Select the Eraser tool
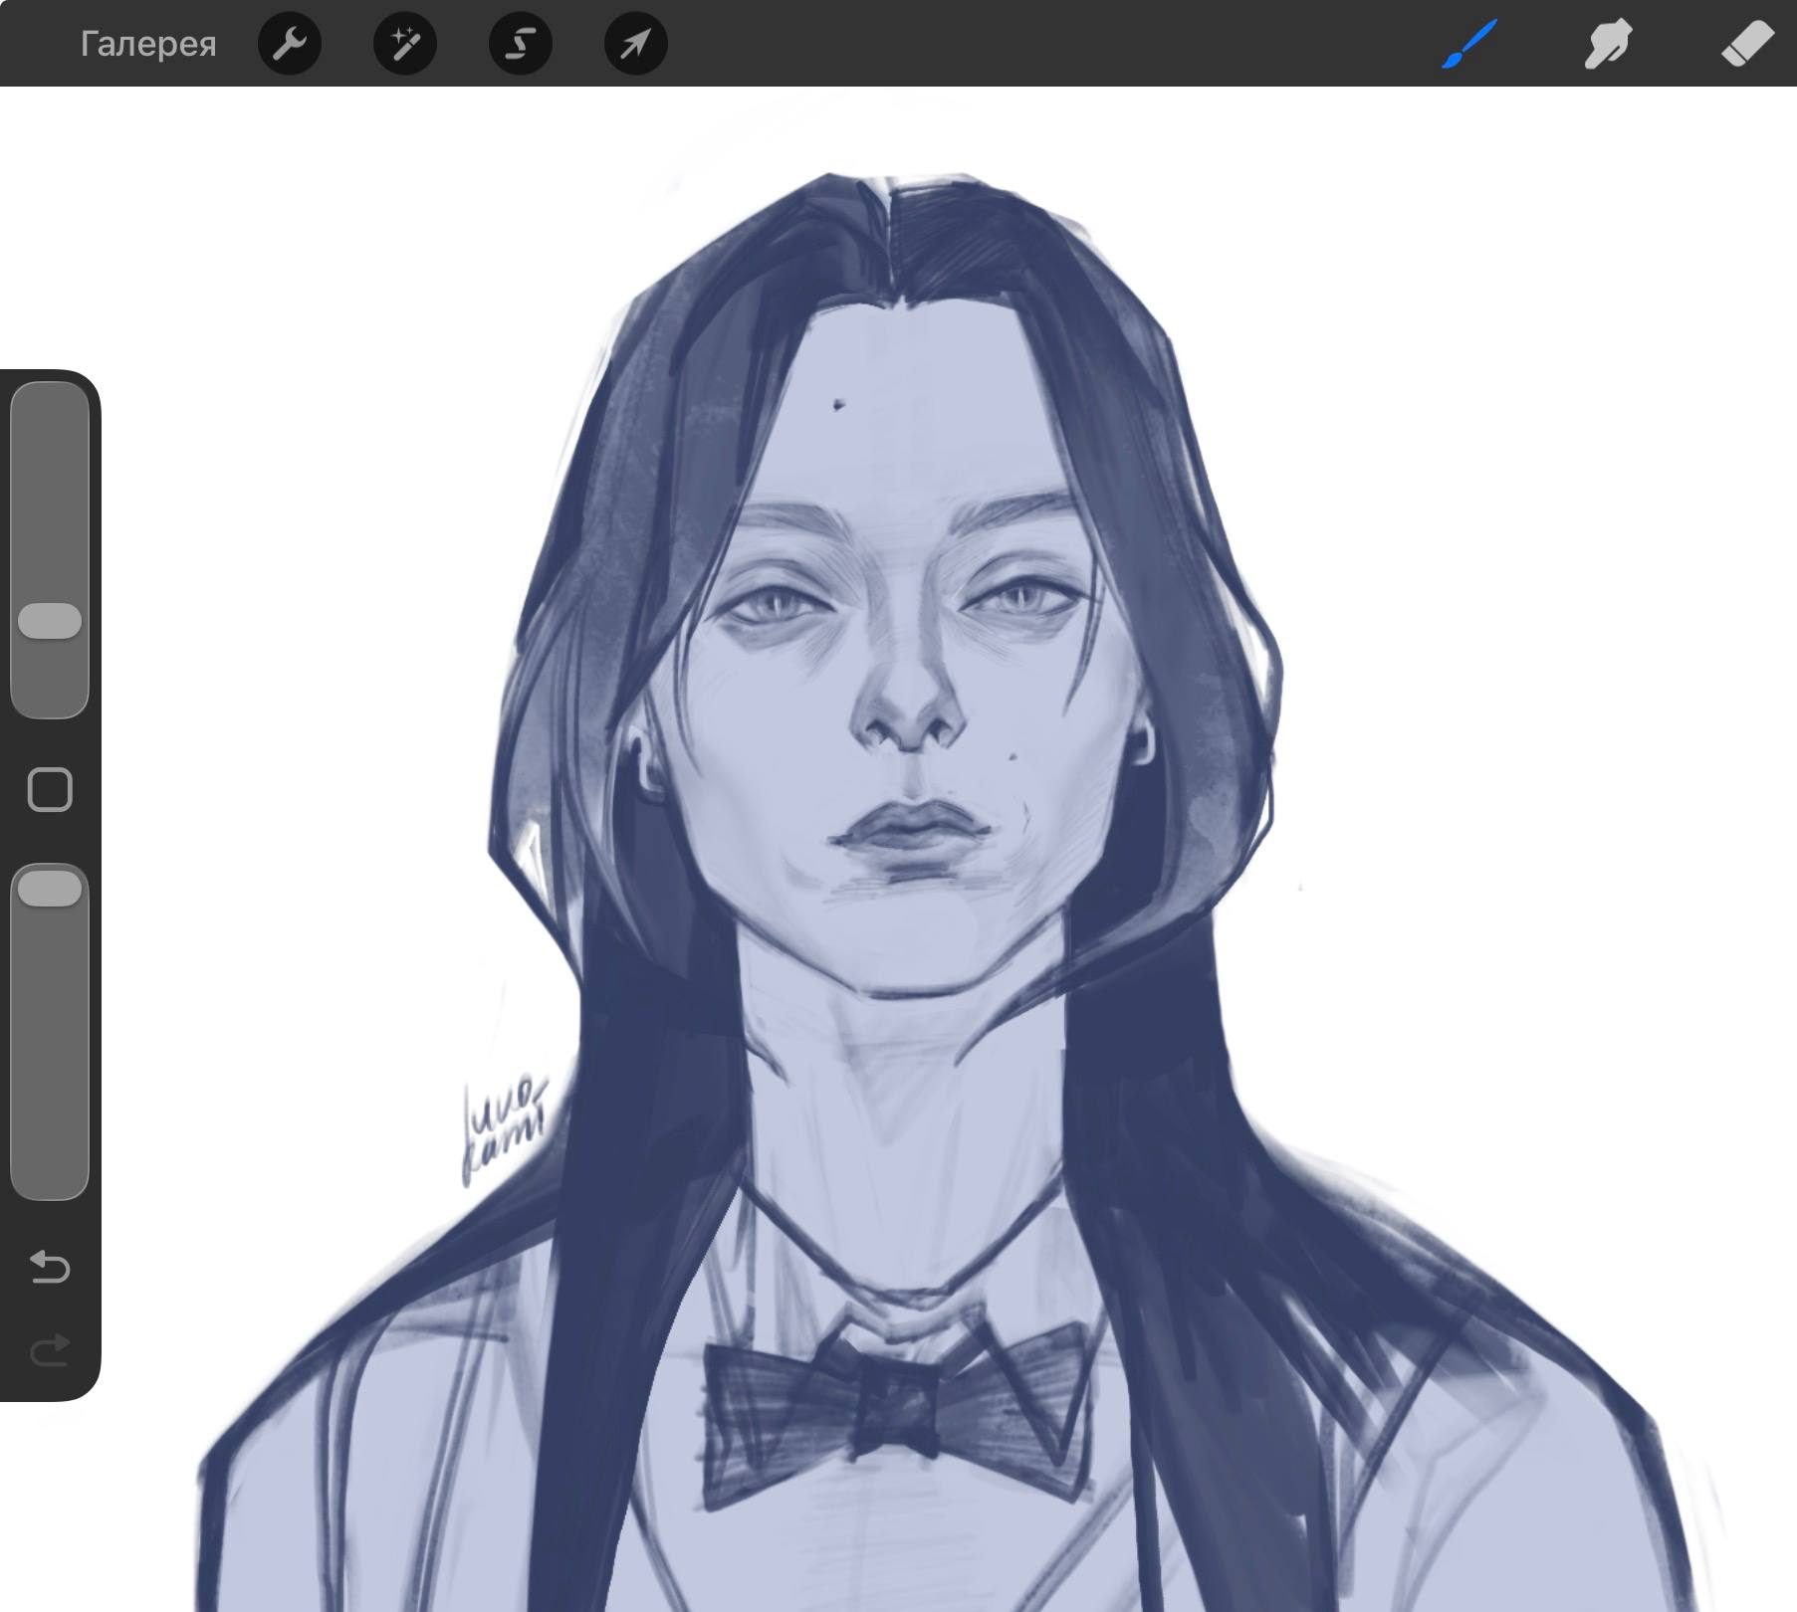The height and width of the screenshot is (1612, 1797). pos(1747,44)
